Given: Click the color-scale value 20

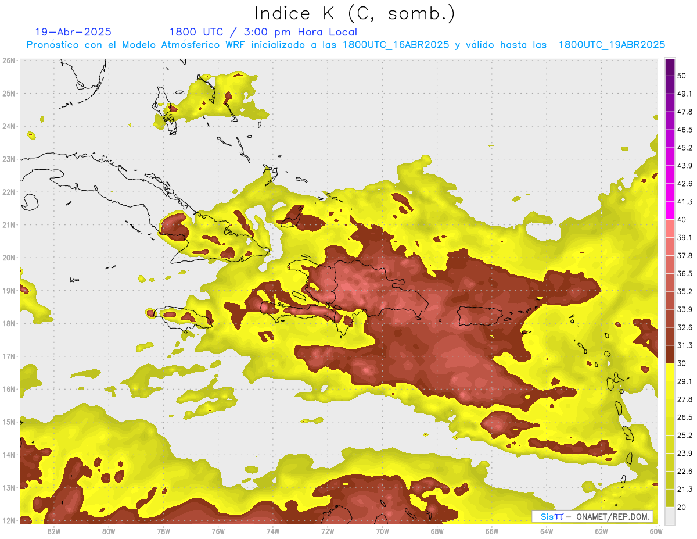Looking at the screenshot, I should pyautogui.click(x=682, y=508).
